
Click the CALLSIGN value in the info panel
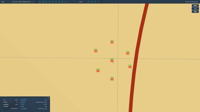42,109
